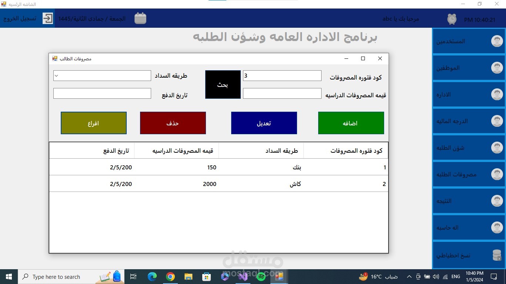Screen dimensions: 506x284
Task: Click invoice code cell 2 in the table
Action: click(x=346, y=184)
